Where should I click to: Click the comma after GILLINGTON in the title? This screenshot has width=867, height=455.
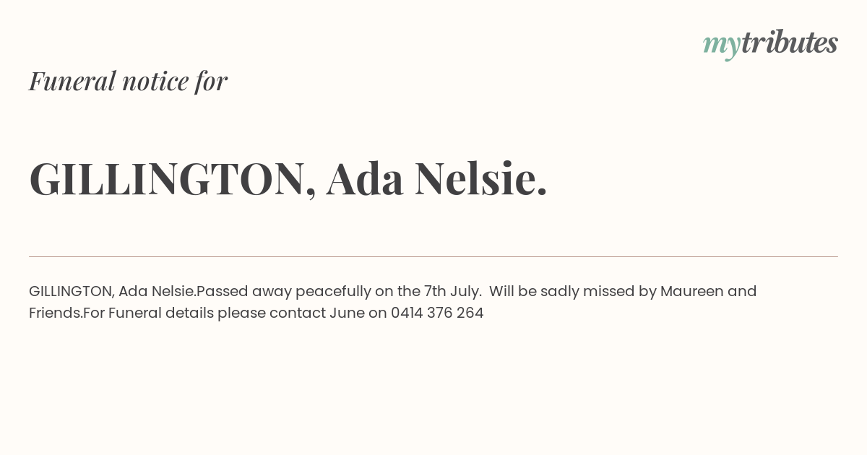pyautogui.click(x=311, y=194)
